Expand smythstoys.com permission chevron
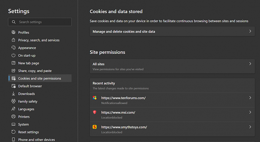 (250, 127)
